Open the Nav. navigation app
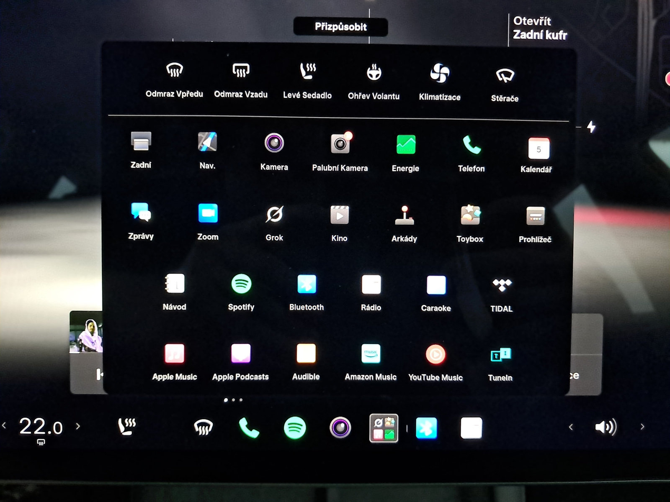The height and width of the screenshot is (502, 670). tap(207, 150)
